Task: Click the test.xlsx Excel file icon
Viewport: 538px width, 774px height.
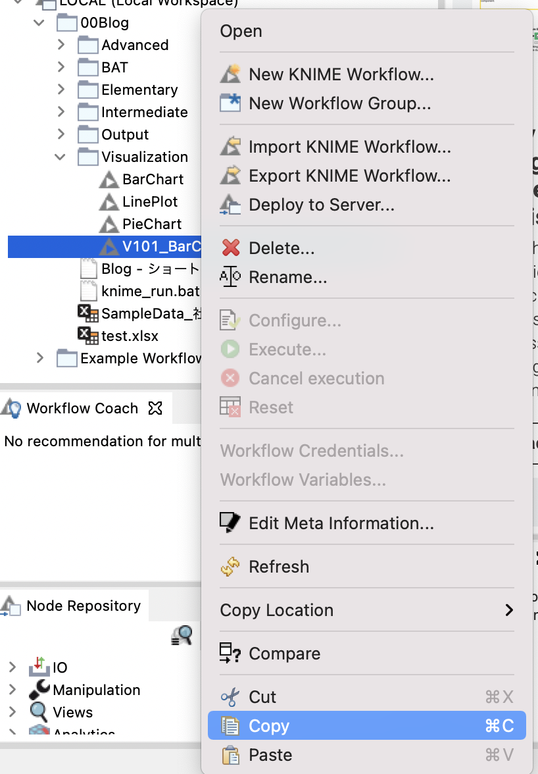Action: pos(88,336)
